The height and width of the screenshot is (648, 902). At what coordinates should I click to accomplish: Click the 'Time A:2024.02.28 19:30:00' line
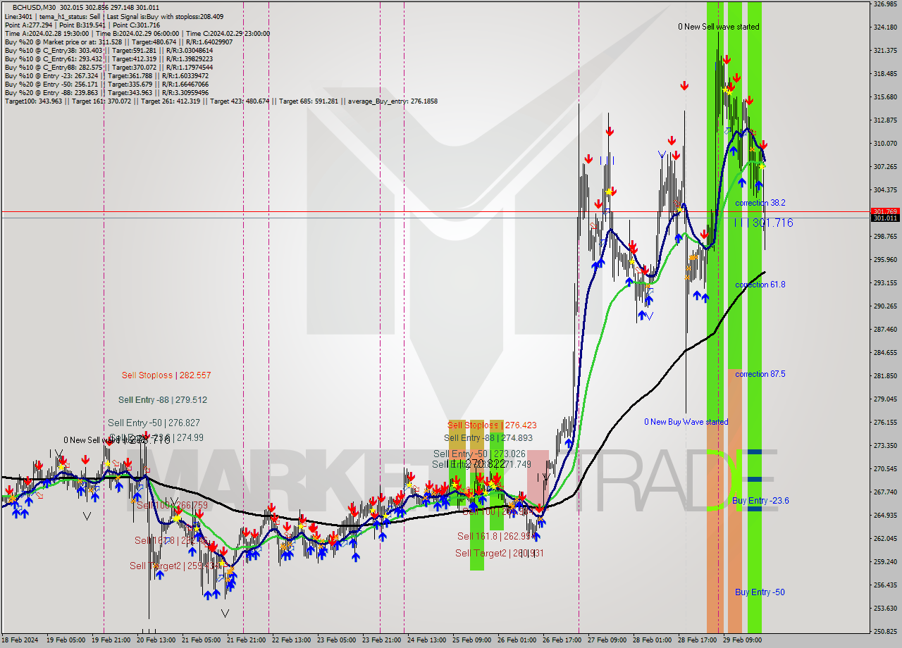(138, 33)
